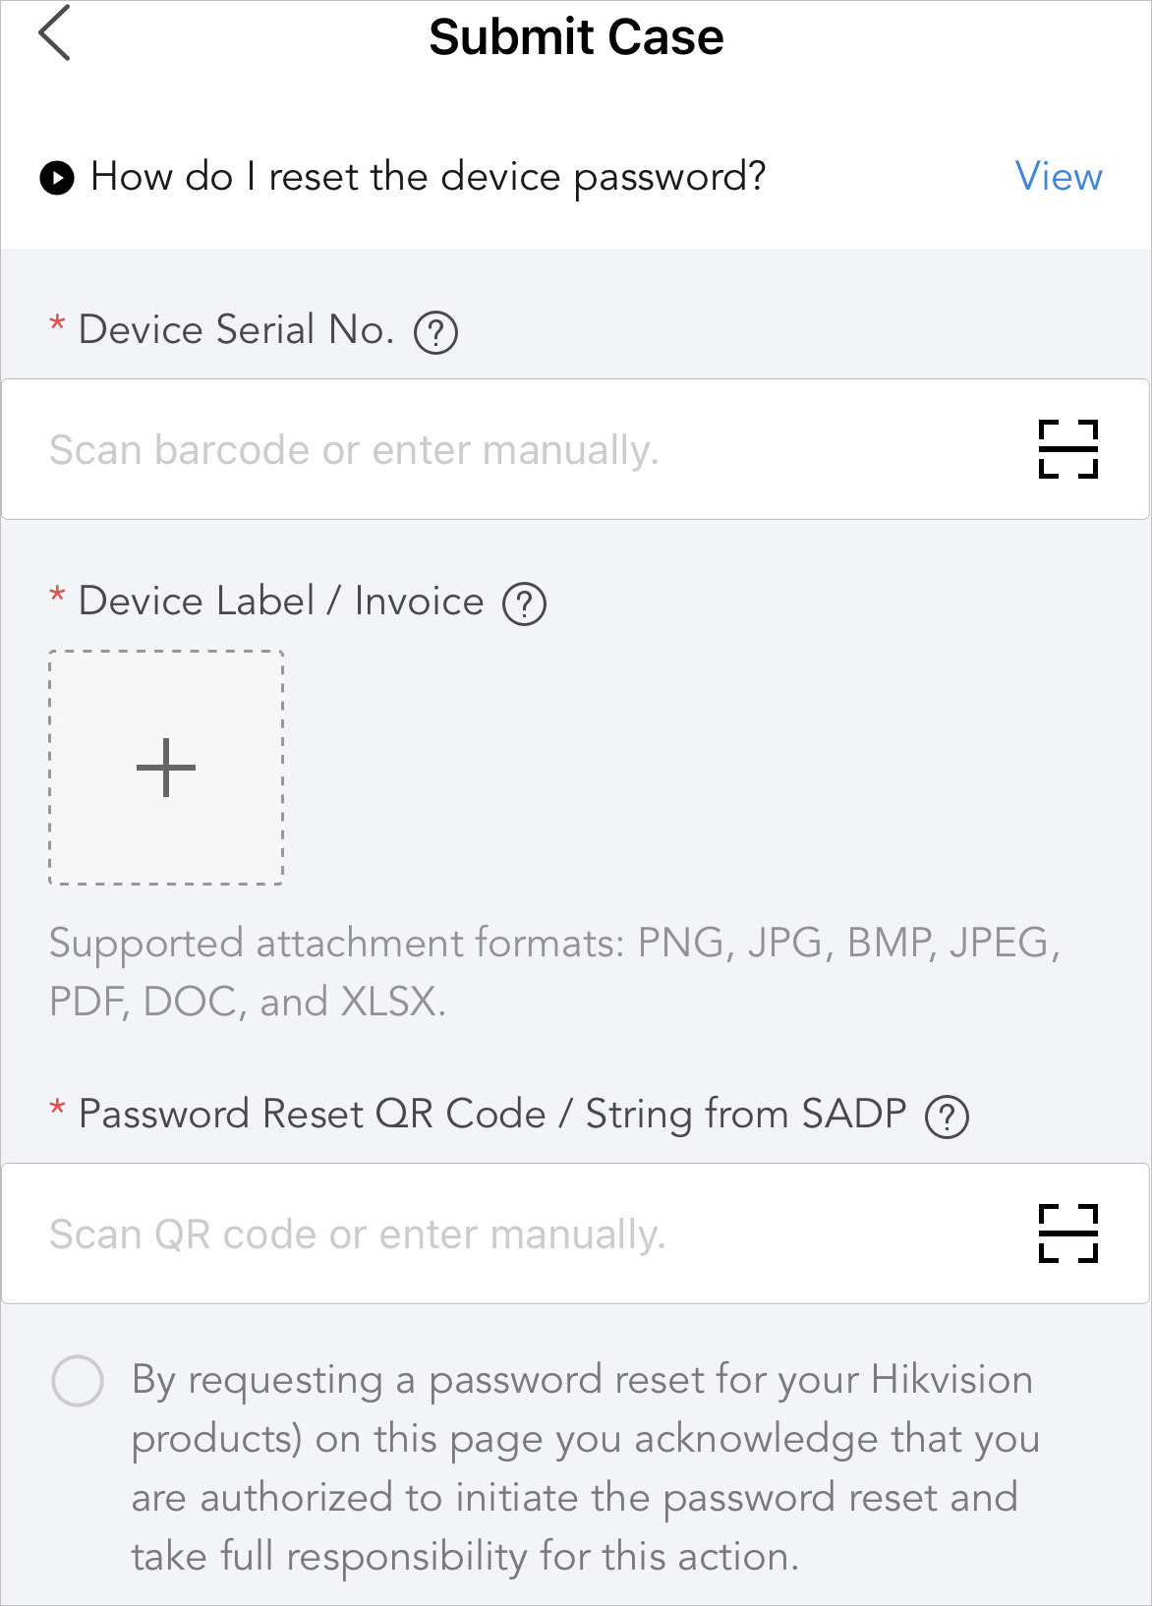This screenshot has height=1606, width=1152.
Task: Click the 'Device Serial No.' label
Action: (x=236, y=330)
